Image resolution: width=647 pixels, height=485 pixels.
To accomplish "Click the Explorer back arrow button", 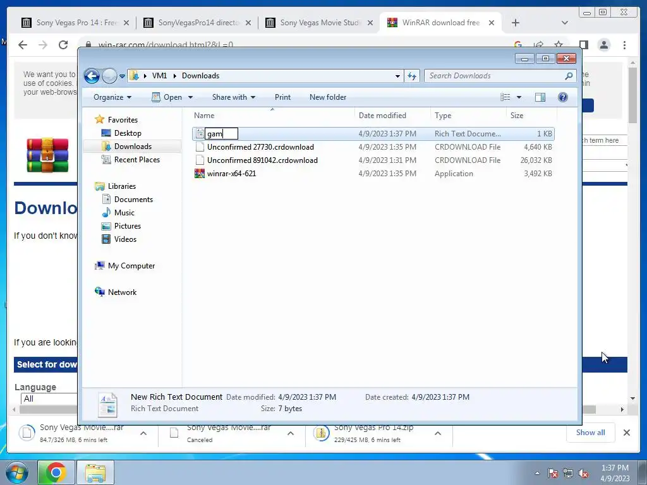I will [x=92, y=76].
